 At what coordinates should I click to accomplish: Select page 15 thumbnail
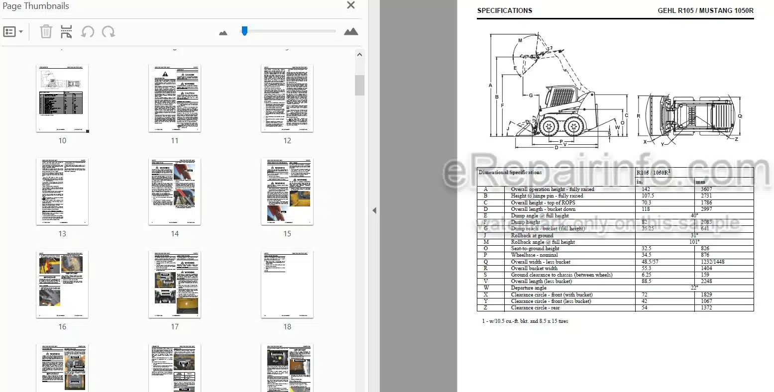tap(287, 192)
